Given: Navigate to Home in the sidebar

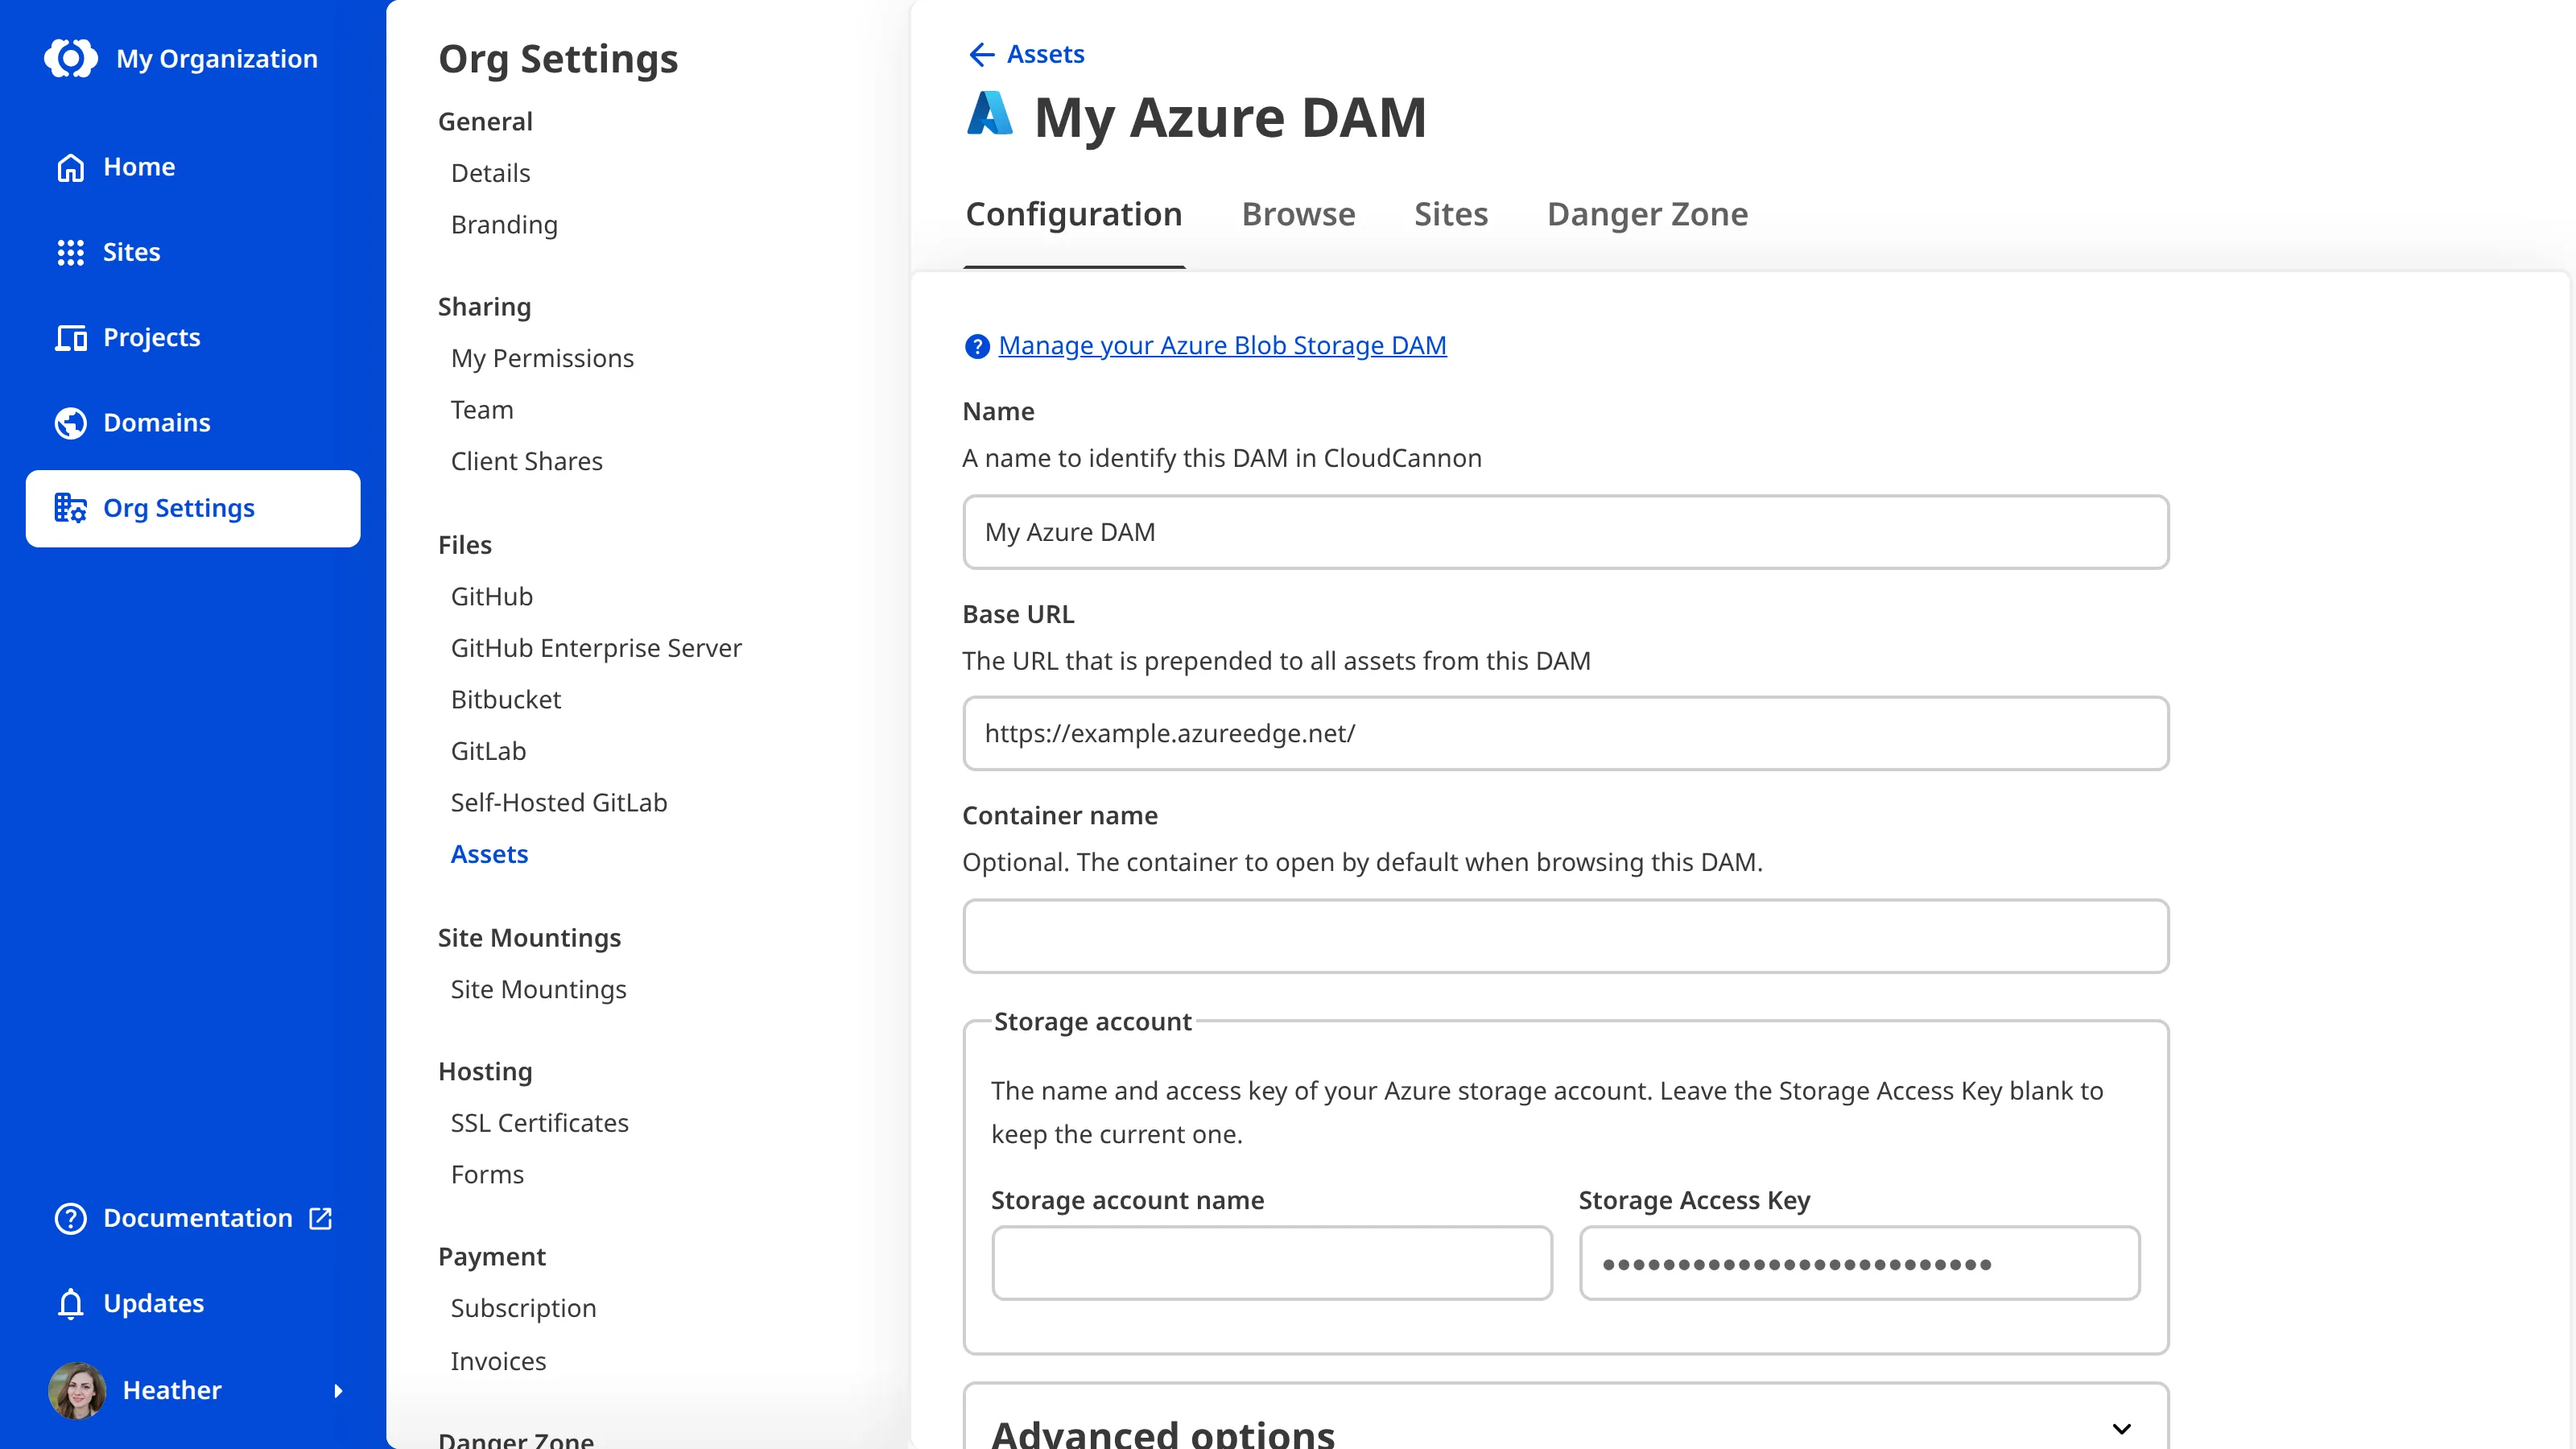Looking at the screenshot, I should coord(193,167).
